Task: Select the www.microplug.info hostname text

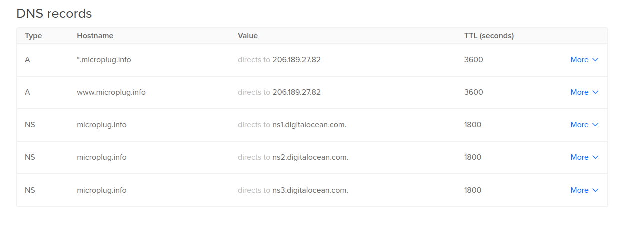Action: pos(111,92)
